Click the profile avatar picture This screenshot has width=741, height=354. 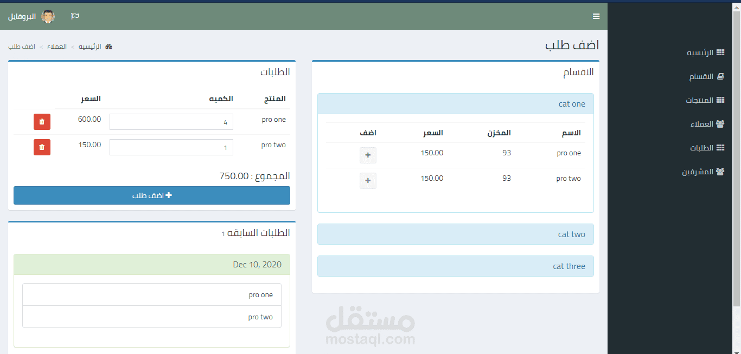click(x=48, y=16)
